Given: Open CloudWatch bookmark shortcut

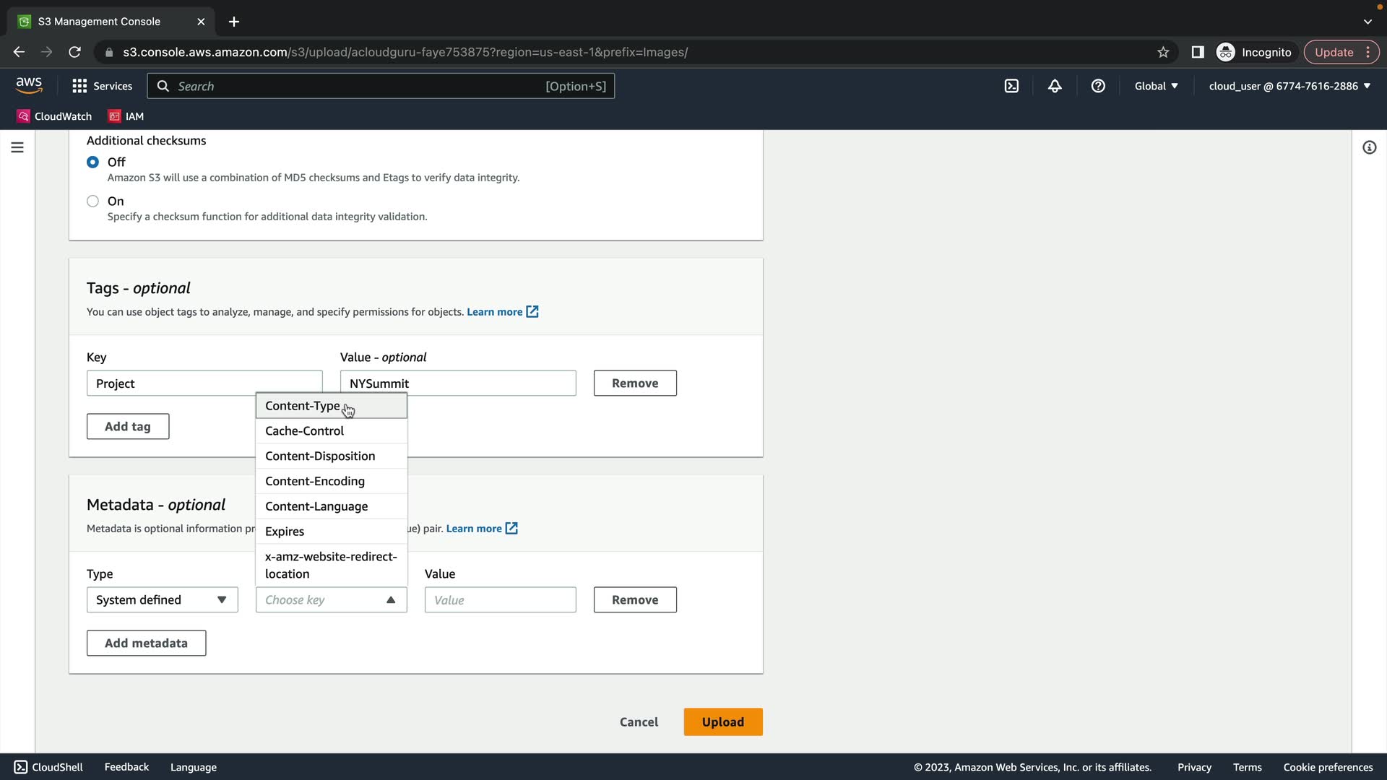Looking at the screenshot, I should (54, 116).
